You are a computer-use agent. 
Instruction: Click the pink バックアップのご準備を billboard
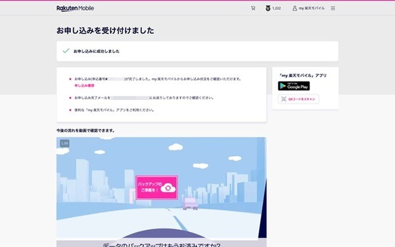pos(157,188)
